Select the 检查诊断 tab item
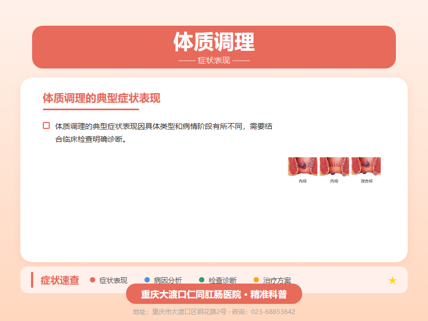This screenshot has height=321, width=428. (218, 280)
